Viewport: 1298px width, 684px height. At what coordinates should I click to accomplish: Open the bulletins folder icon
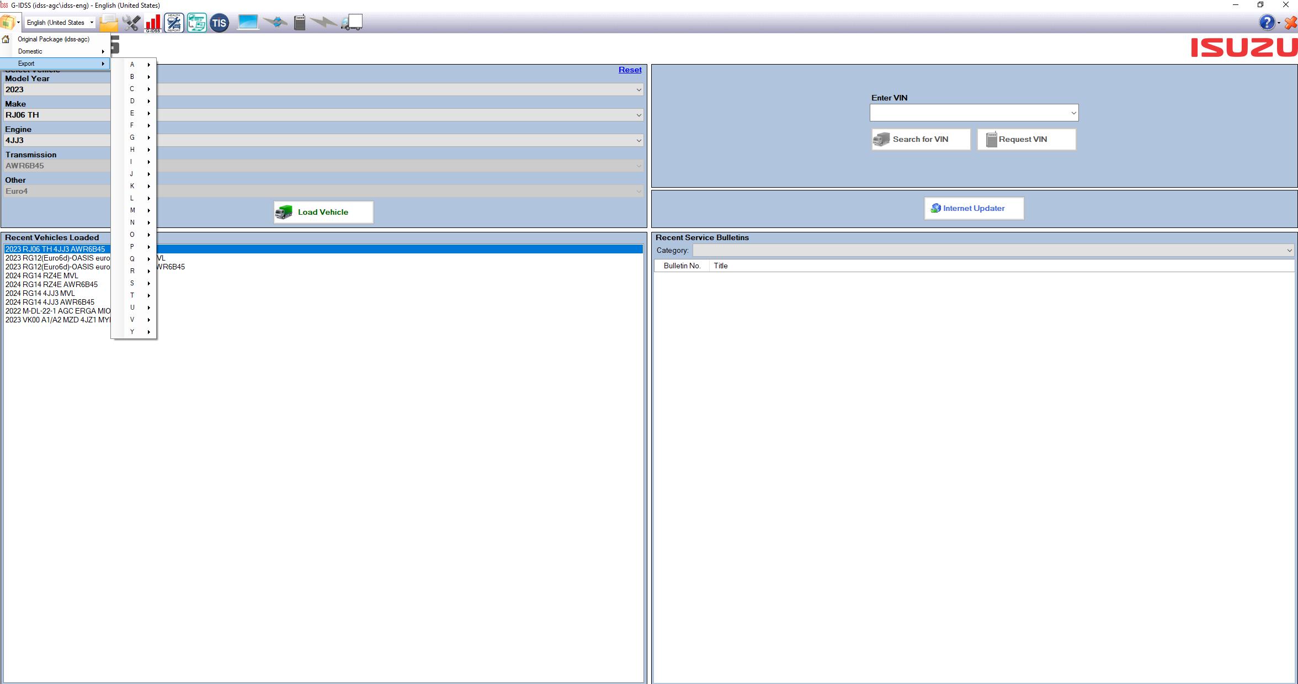coord(109,23)
